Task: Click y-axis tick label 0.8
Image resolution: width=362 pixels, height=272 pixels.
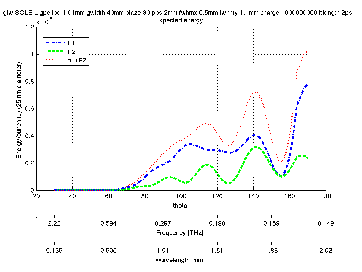Action: coord(30,82)
